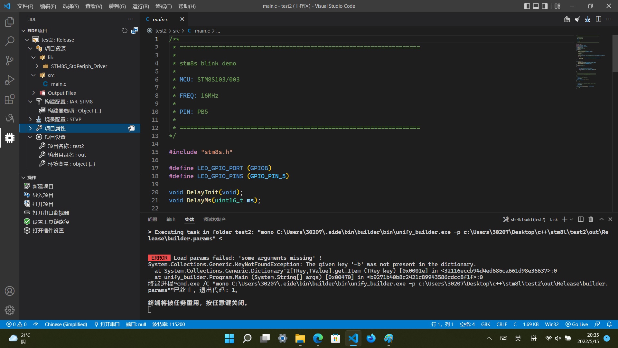Open notifications bell in status bar

click(x=609, y=324)
